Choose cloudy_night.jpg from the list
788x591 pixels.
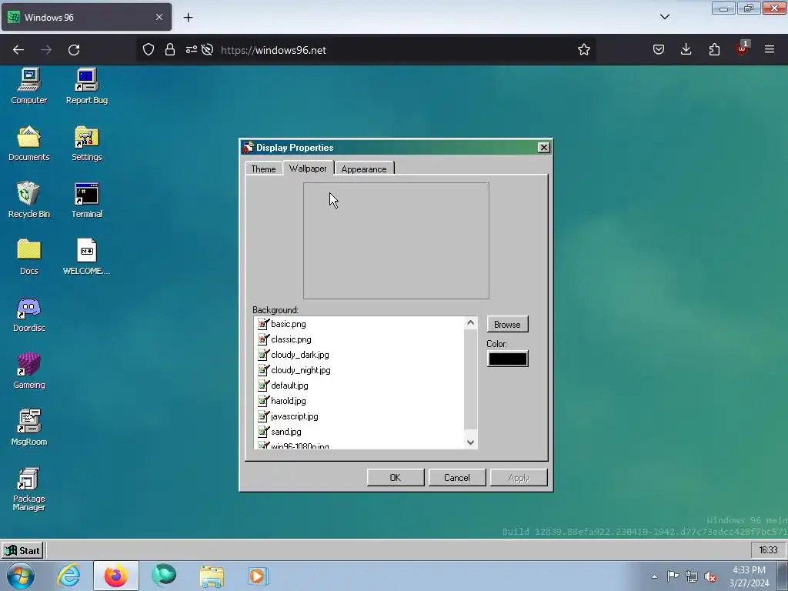[360, 370]
